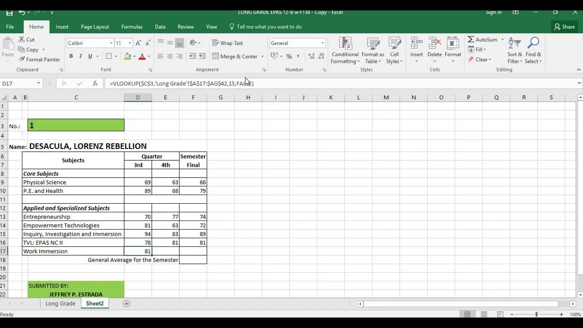Open the File tab
The image size is (583, 328).
click(x=10, y=27)
